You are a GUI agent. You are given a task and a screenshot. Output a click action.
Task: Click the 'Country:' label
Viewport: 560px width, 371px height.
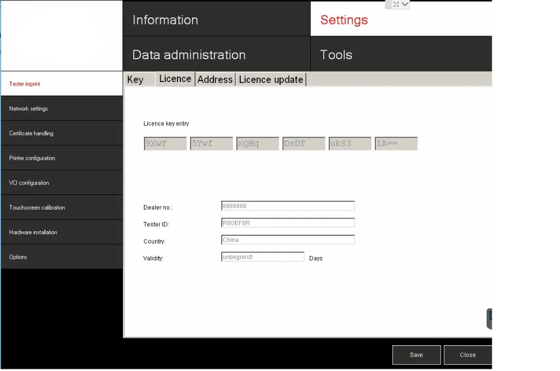[x=155, y=241]
